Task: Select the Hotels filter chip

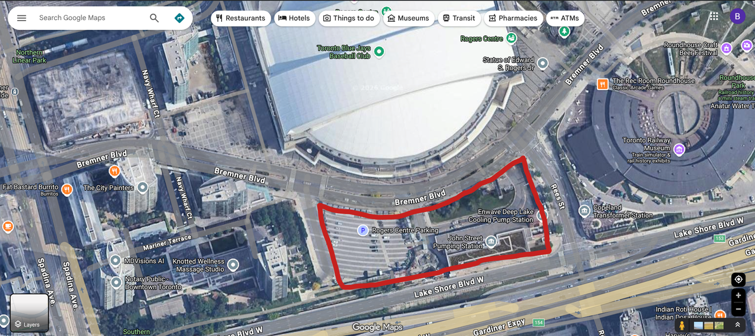Action: click(x=294, y=18)
